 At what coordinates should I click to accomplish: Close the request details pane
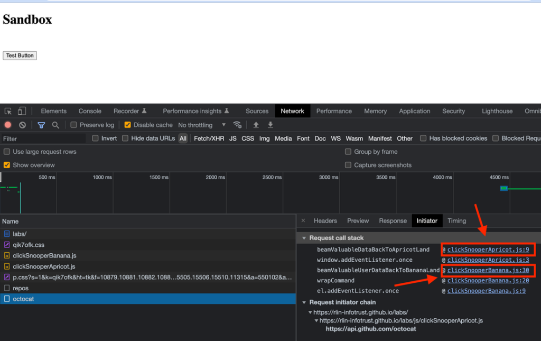pyautogui.click(x=303, y=220)
